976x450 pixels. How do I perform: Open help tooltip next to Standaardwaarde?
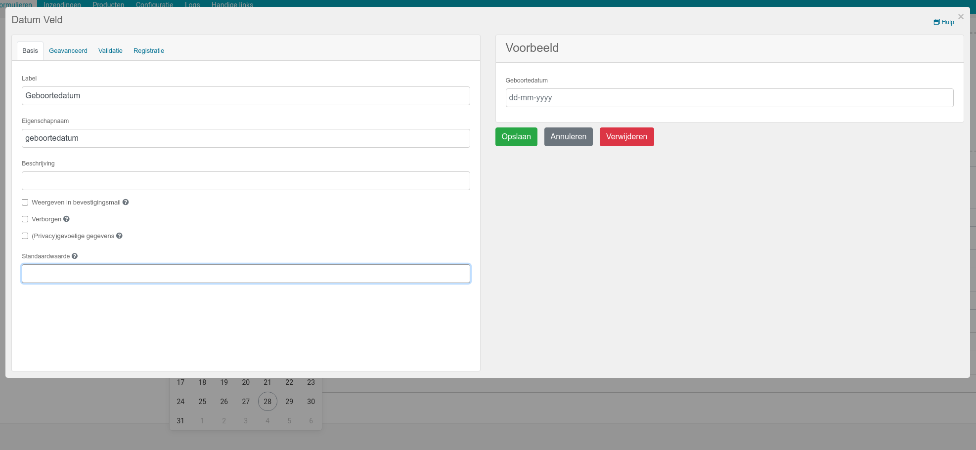pos(75,256)
